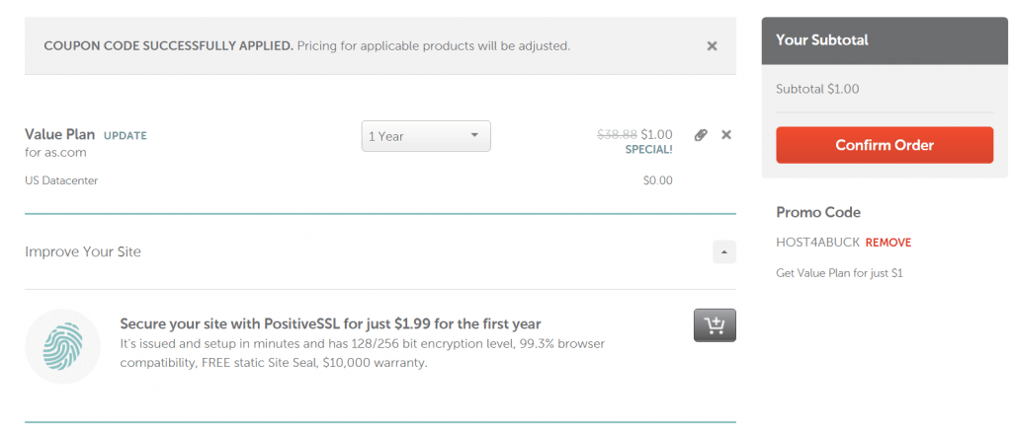Open the 1 Year duration dropdown
This screenshot has width=1012, height=427.
(426, 136)
